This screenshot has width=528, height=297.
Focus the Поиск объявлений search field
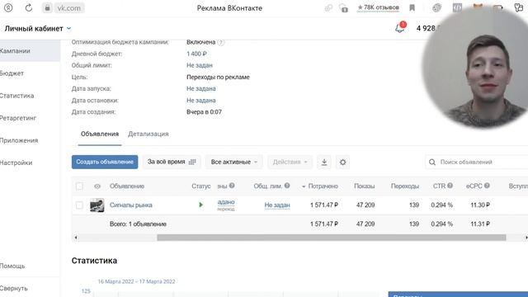pyautogui.click(x=477, y=162)
